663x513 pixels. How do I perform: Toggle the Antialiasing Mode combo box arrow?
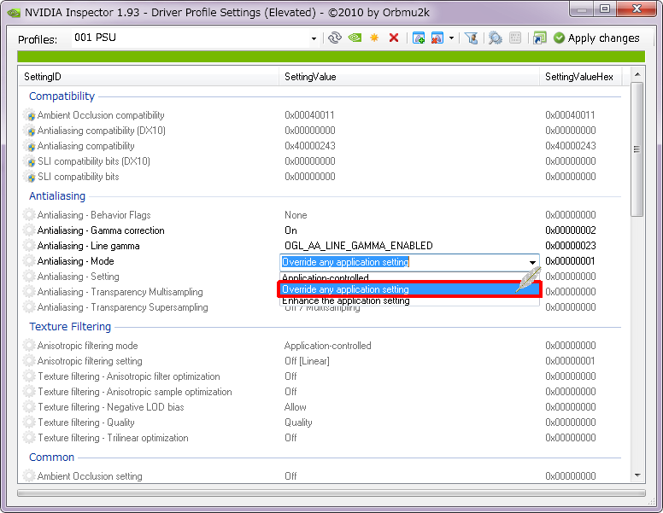[532, 262]
